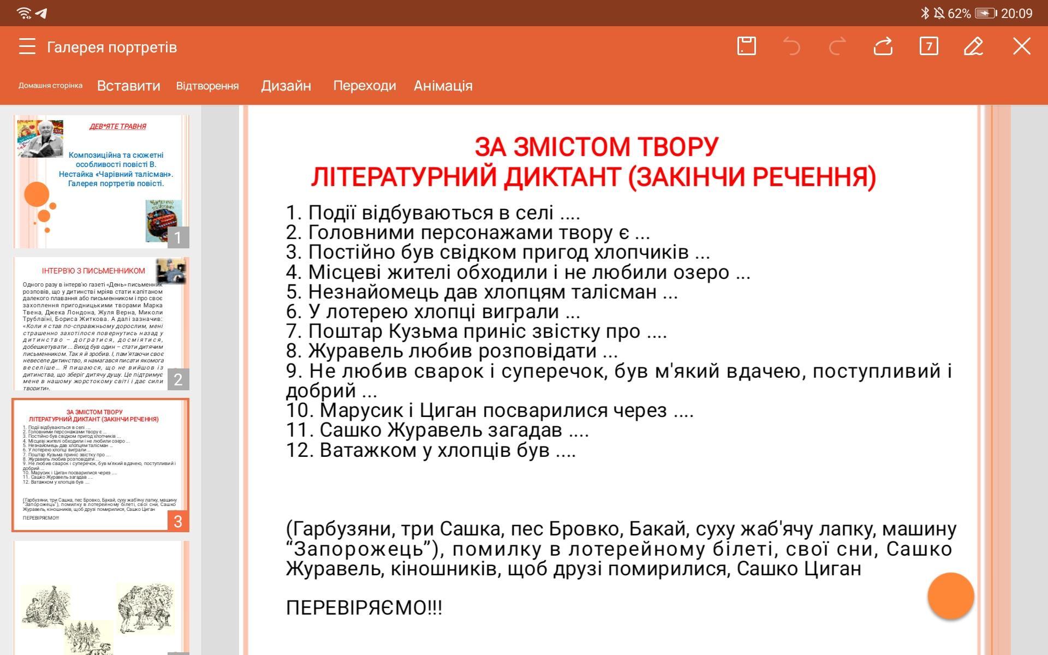Tap the orange floating action button

pyautogui.click(x=950, y=596)
